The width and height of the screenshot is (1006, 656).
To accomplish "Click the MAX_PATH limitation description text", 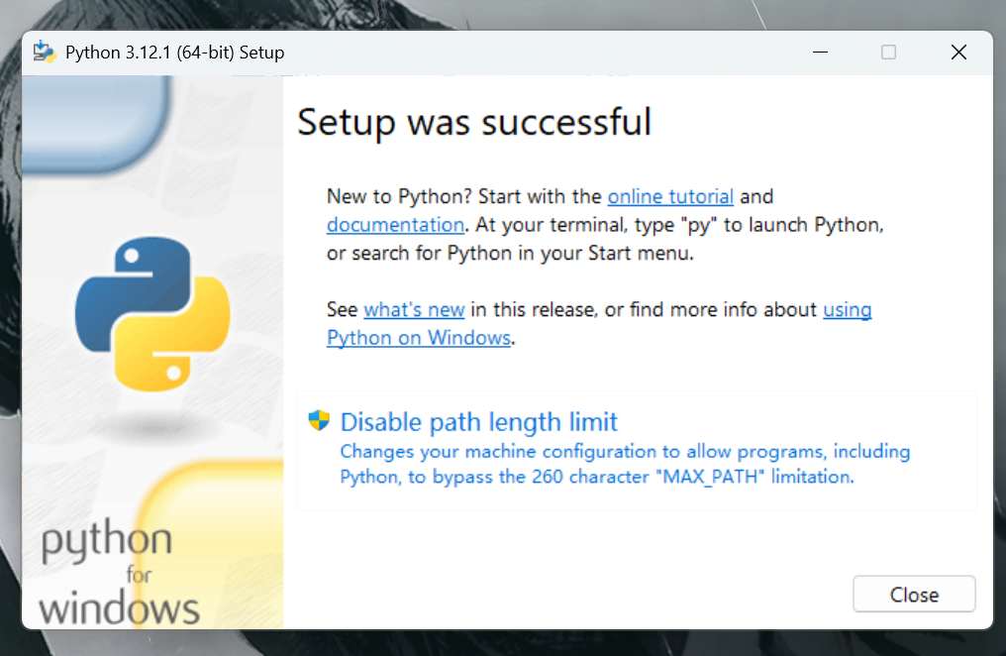I will click(625, 464).
